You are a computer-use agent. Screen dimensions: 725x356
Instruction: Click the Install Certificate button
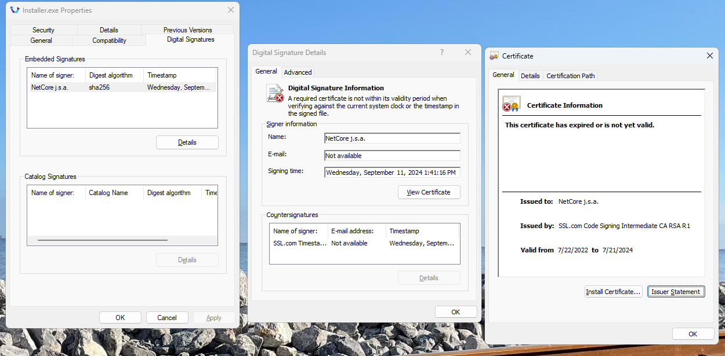tap(613, 292)
